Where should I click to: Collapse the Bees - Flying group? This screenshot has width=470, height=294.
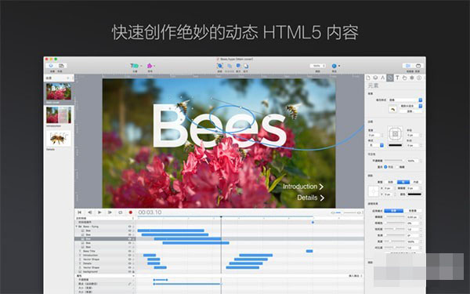click(x=77, y=227)
